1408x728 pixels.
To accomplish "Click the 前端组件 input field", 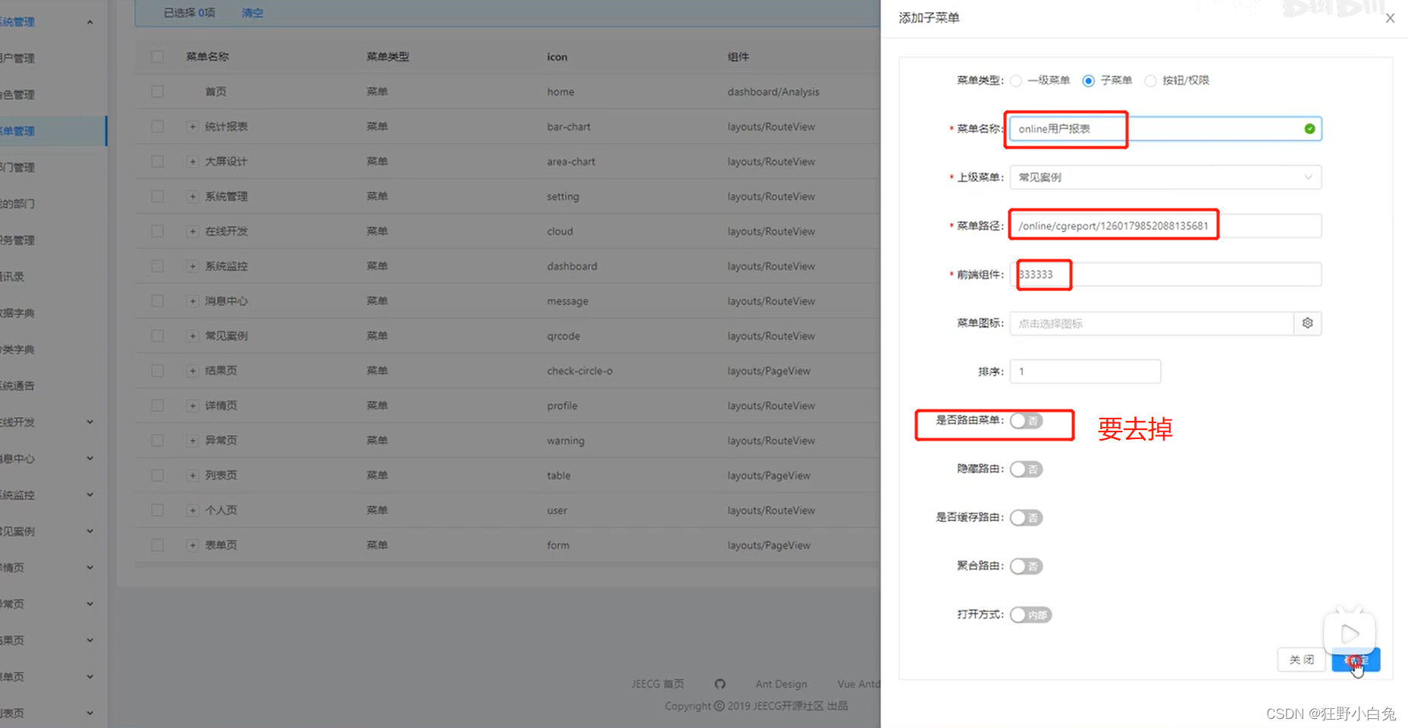I will [x=1165, y=275].
